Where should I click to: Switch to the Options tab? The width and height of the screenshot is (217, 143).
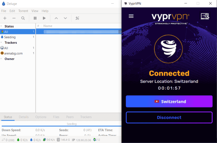tap(41, 117)
